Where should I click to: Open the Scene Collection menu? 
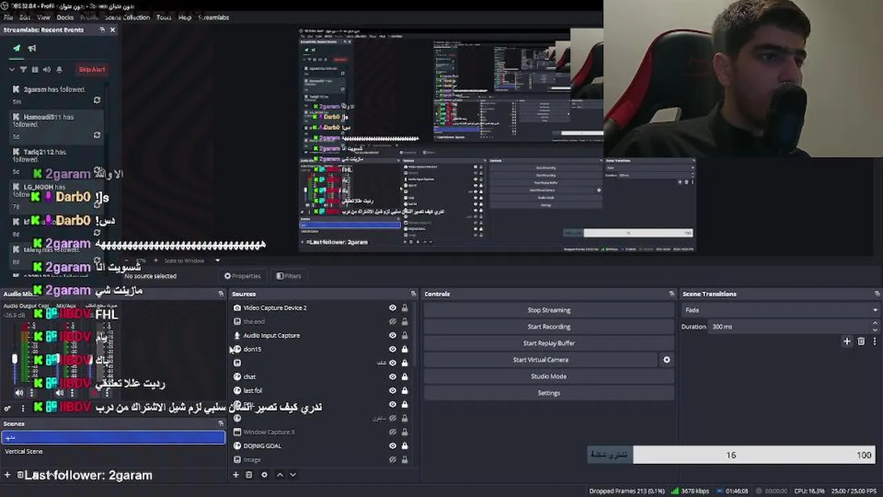127,17
